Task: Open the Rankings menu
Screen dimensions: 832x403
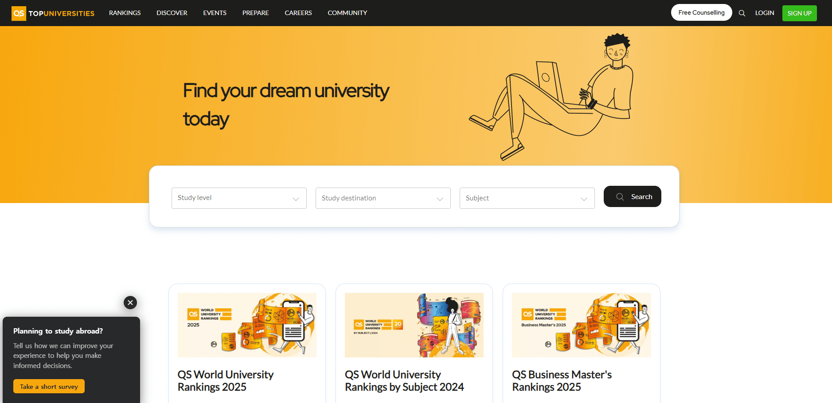Action: point(125,13)
